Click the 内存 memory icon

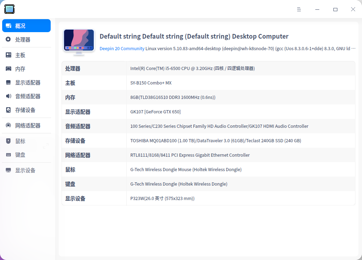pos(9,69)
